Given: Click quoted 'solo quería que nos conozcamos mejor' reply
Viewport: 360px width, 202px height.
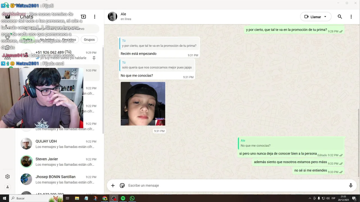Looking at the screenshot, I should pos(157,65).
